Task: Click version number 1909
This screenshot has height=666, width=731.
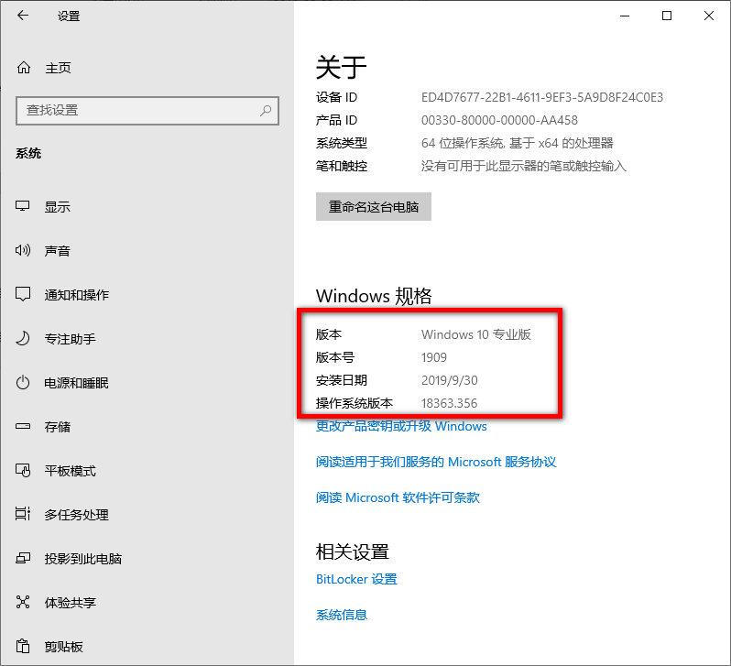Action: coord(434,357)
